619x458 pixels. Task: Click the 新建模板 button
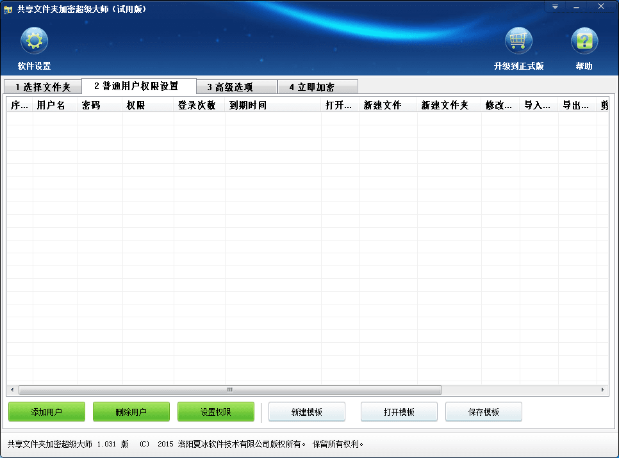[307, 412]
